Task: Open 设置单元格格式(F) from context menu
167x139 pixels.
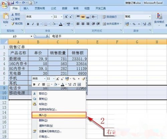Action: [59, 131]
